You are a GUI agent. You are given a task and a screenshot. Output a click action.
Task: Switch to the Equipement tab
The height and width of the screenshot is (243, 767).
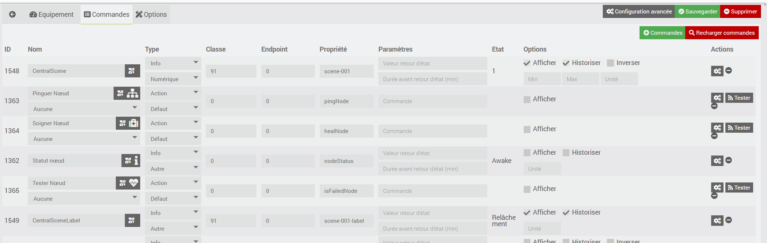51,15
